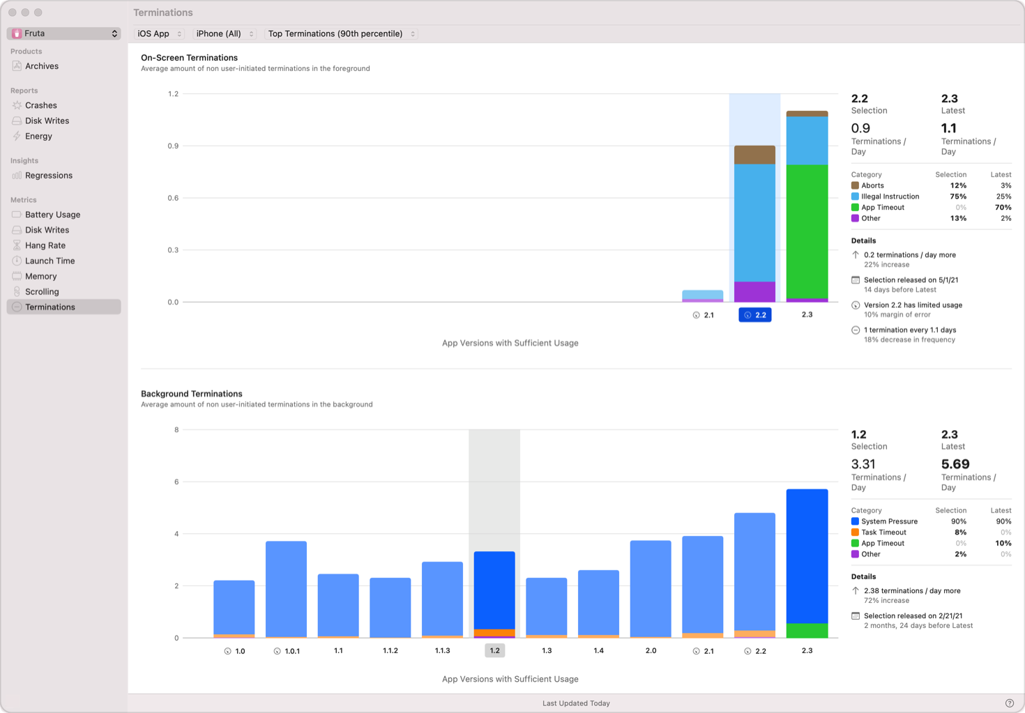Open the Energy report

[x=38, y=136]
